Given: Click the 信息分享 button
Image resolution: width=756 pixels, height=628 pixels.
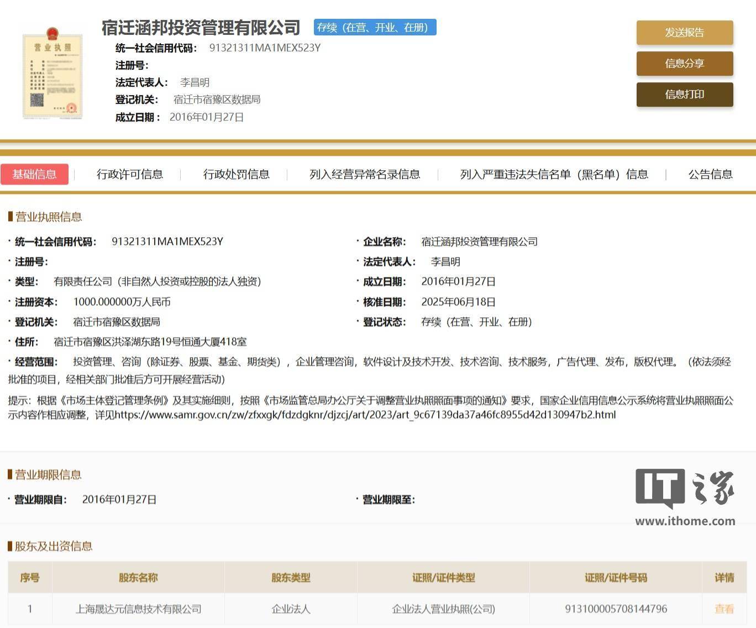Looking at the screenshot, I should tap(685, 64).
